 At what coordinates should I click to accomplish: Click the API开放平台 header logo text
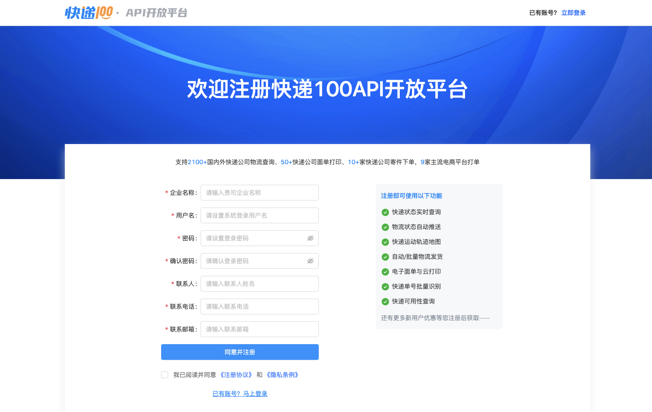pos(156,13)
